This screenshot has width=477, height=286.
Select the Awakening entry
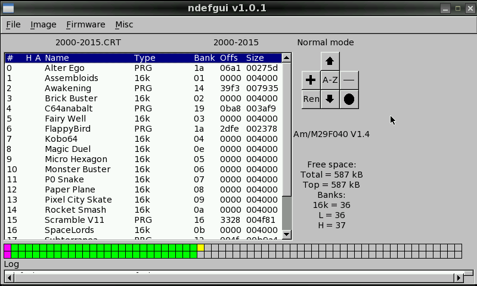point(143,88)
